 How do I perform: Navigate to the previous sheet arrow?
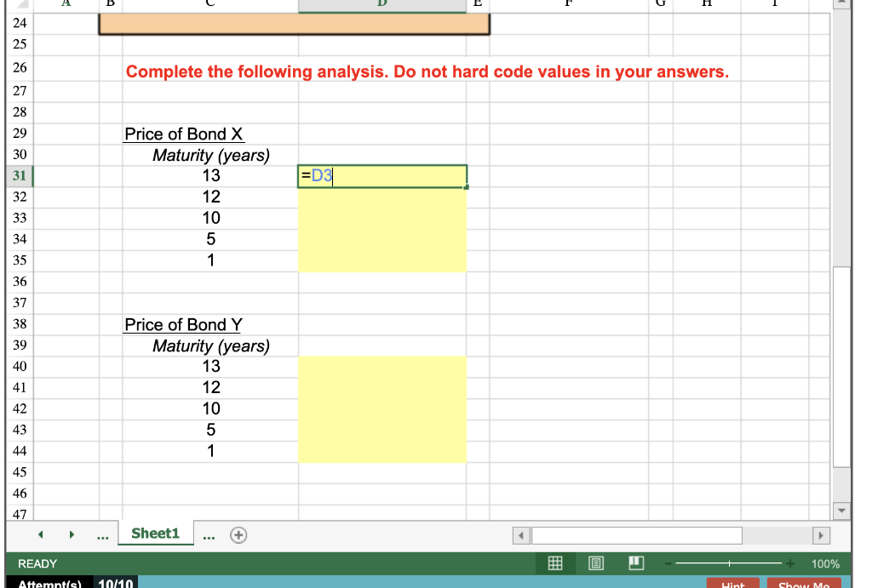pos(40,534)
